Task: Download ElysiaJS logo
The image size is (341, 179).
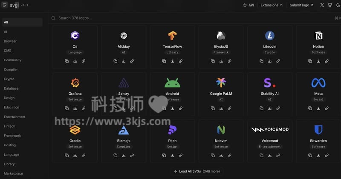Action: click(x=221, y=61)
